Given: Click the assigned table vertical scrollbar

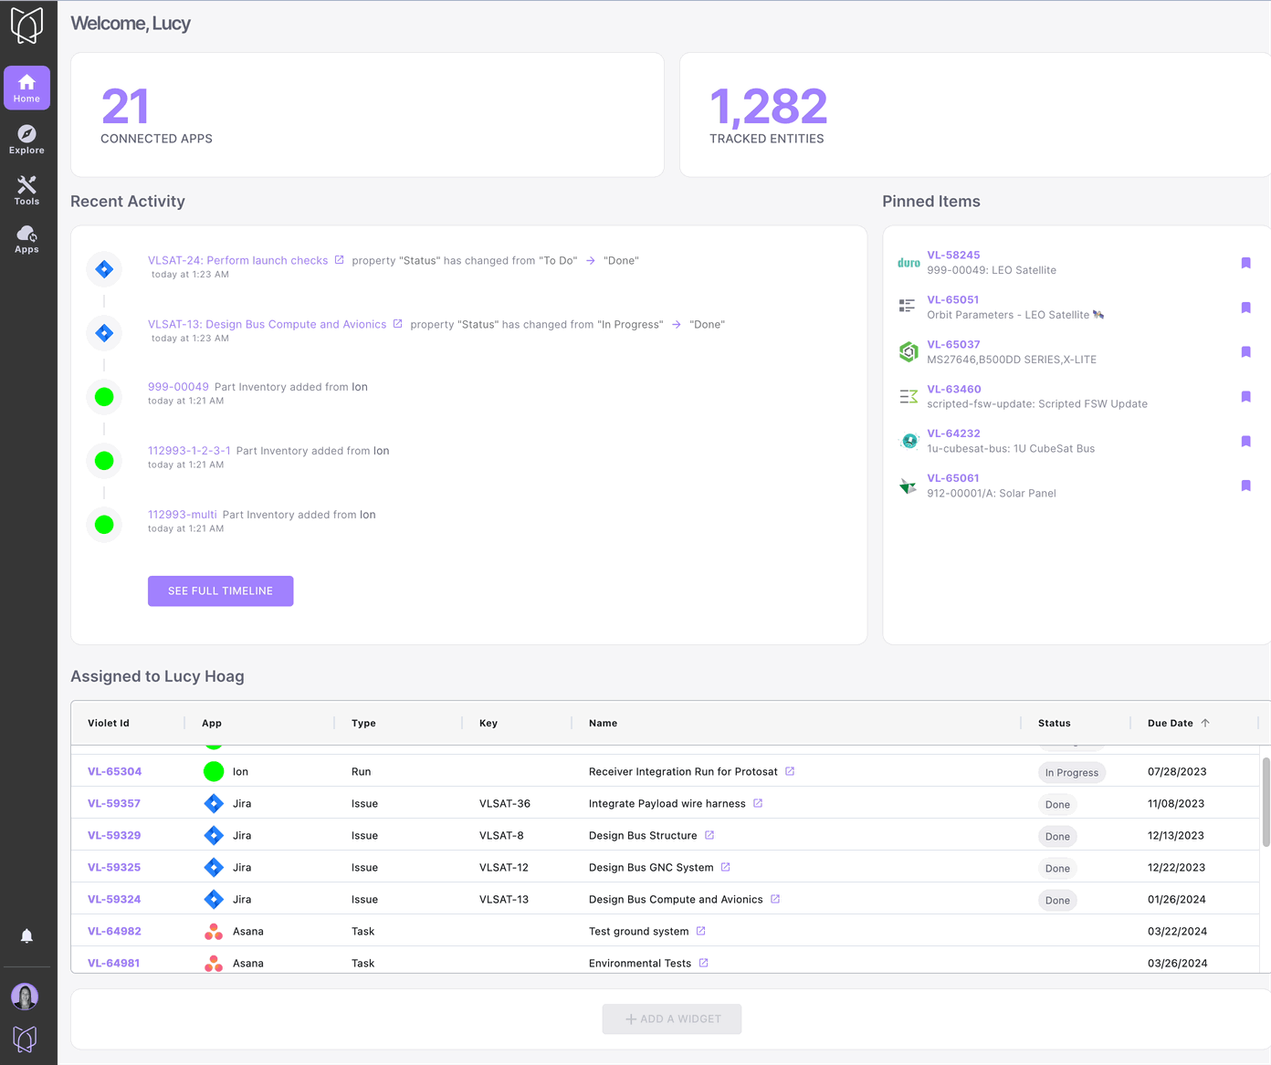Looking at the screenshot, I should [x=1266, y=801].
